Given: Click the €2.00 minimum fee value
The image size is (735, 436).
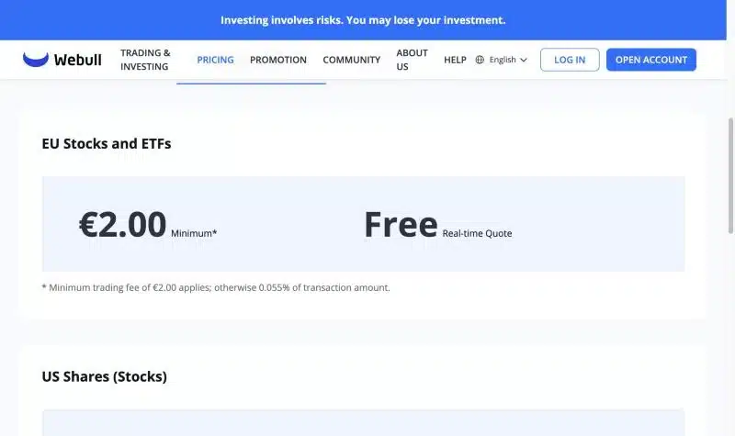Looking at the screenshot, I should (x=123, y=224).
